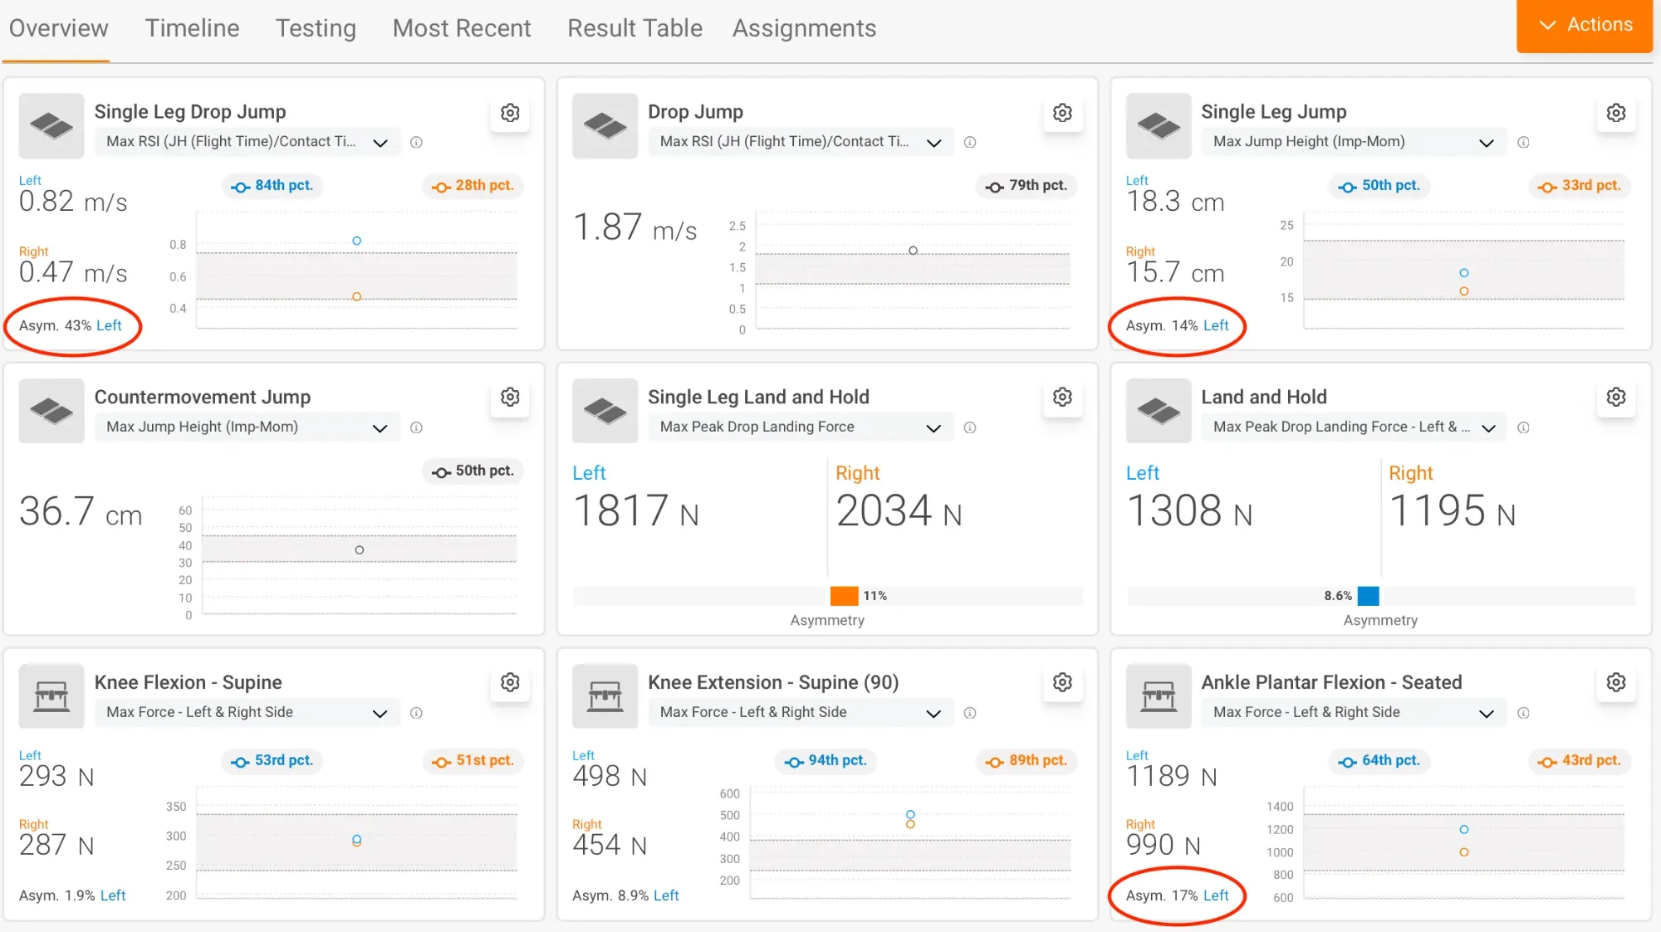Select the Overview tab
Screen dimensions: 1661x932
[58, 28]
